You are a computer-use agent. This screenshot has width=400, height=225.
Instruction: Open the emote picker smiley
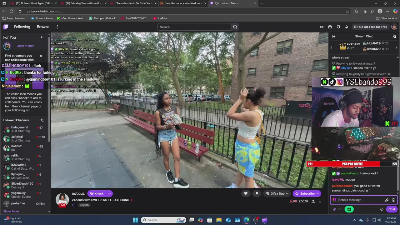pyautogui.click(x=393, y=200)
